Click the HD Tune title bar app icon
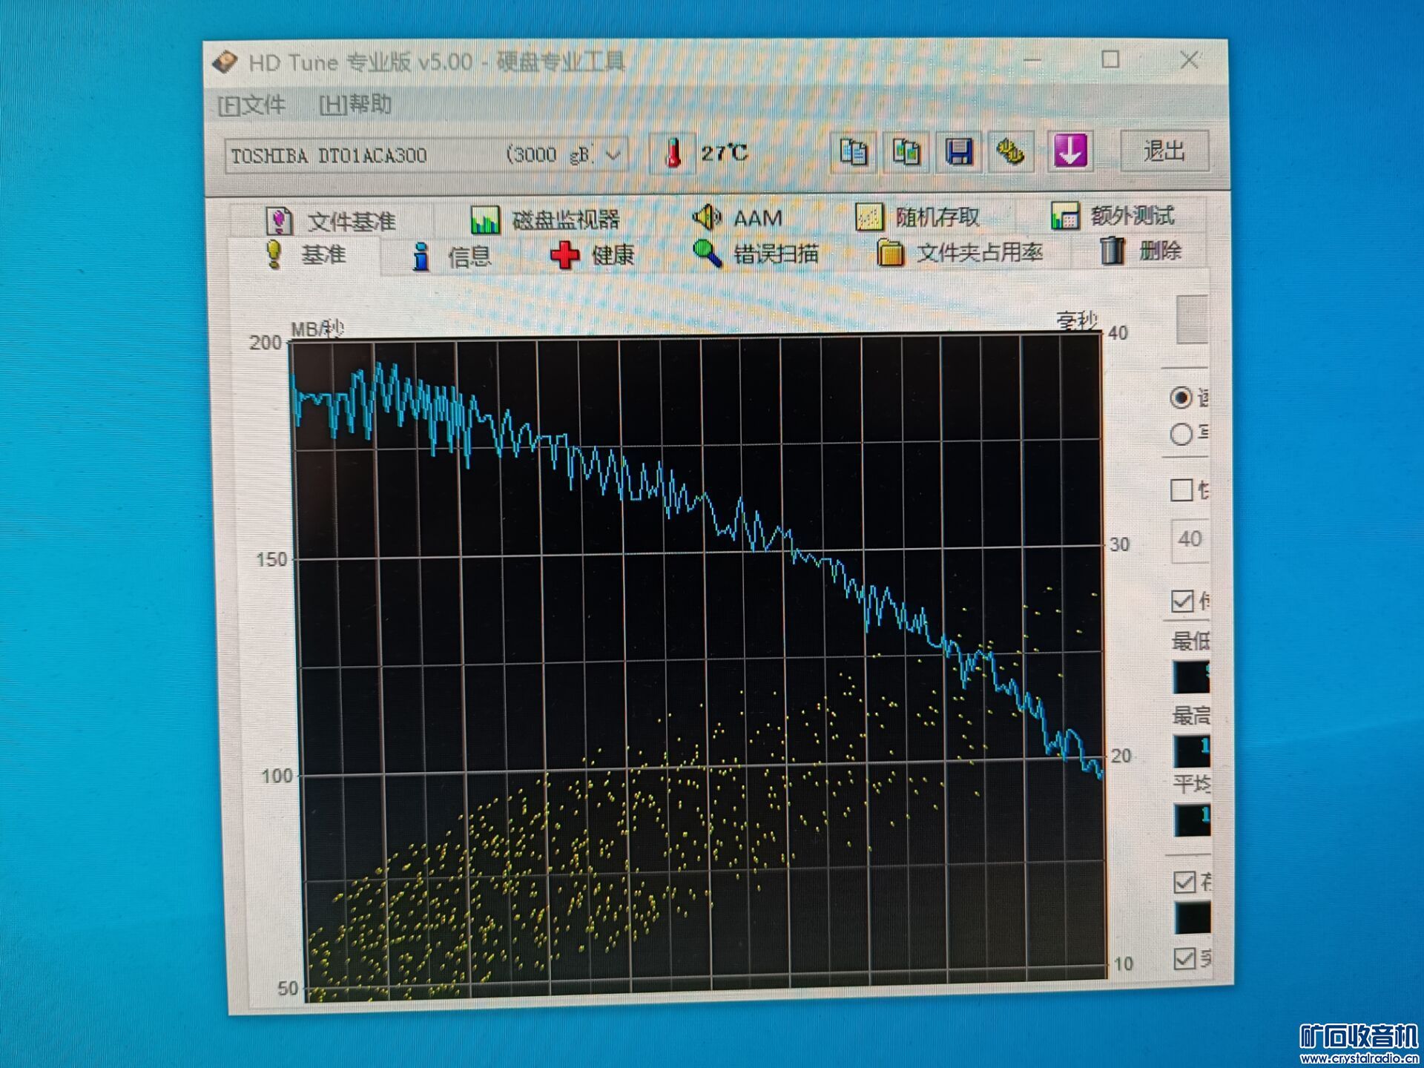Viewport: 1424px width, 1068px height. pyautogui.click(x=225, y=62)
